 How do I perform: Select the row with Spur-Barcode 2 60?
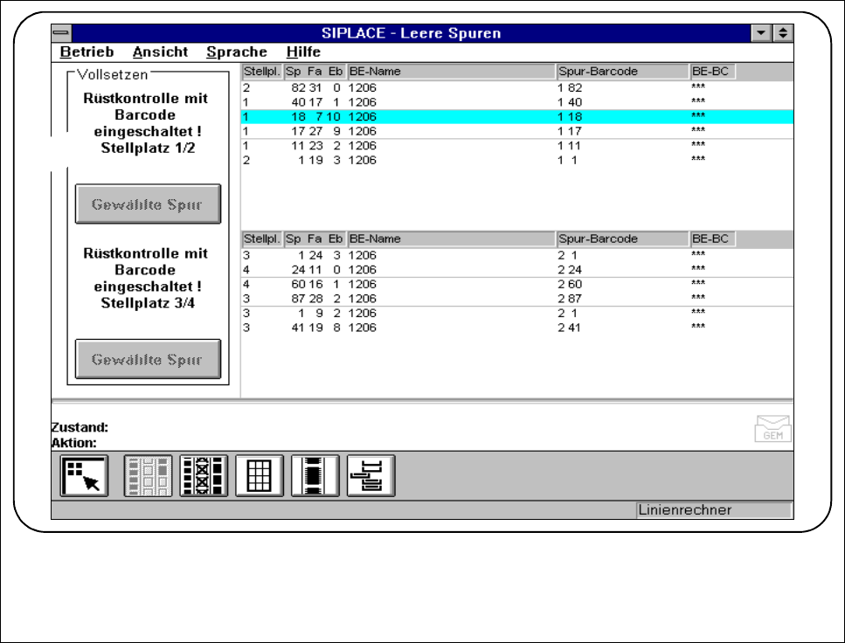click(516, 284)
